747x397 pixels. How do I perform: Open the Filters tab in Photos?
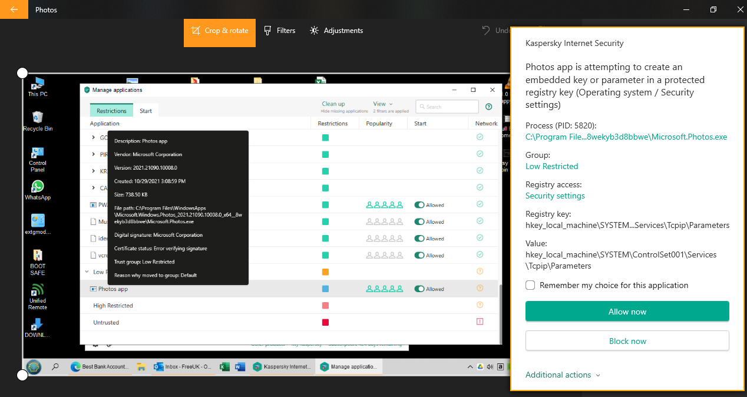279,31
